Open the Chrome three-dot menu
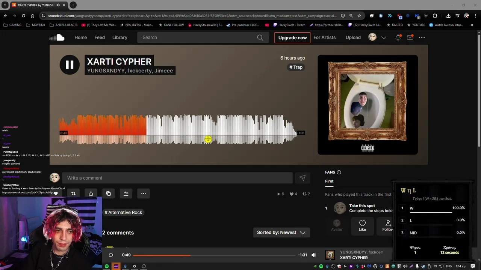This screenshot has width=481, height=270. pos(475,16)
